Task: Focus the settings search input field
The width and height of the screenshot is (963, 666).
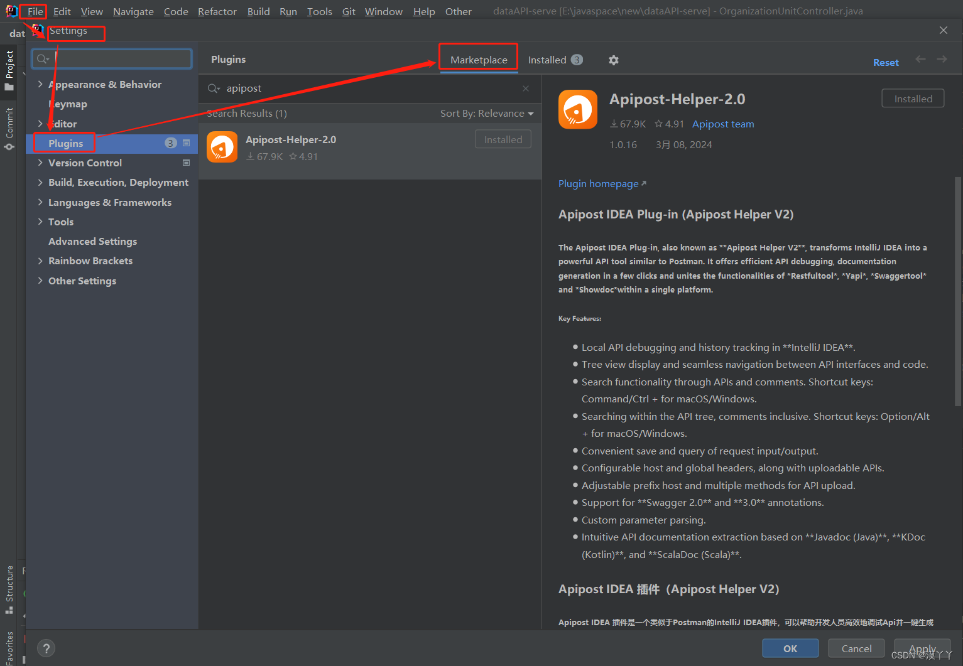Action: pos(112,58)
